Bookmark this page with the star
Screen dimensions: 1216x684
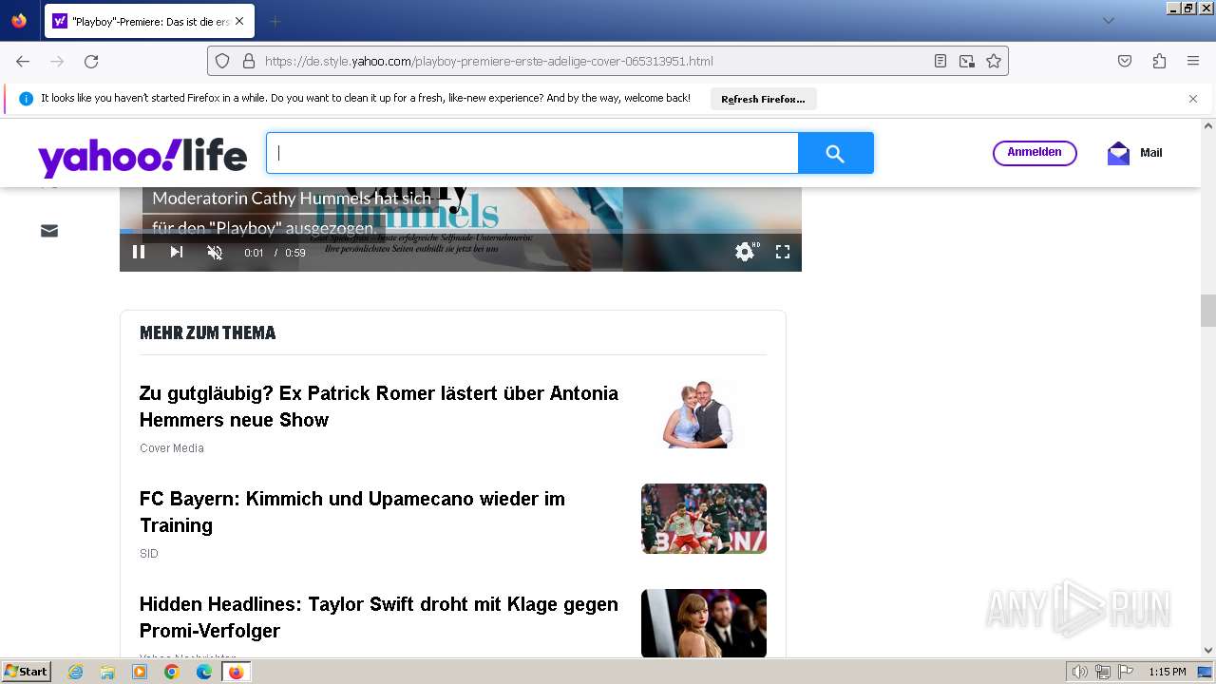coord(994,61)
